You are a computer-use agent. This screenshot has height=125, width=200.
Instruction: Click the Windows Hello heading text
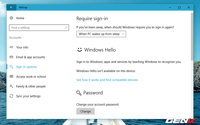100,50
